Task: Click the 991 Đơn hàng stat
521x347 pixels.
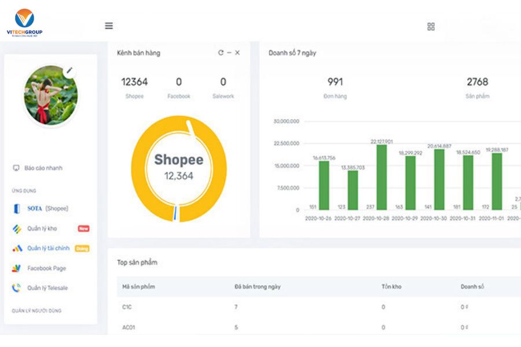Action: [x=335, y=87]
